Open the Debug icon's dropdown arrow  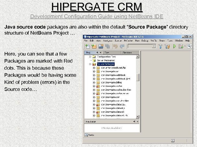coord(185,46)
